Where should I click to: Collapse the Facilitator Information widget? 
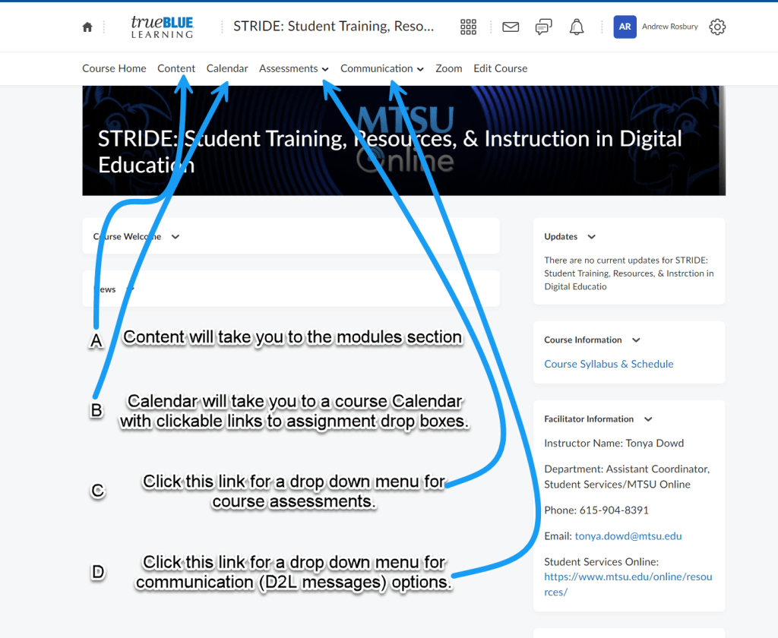[648, 419]
